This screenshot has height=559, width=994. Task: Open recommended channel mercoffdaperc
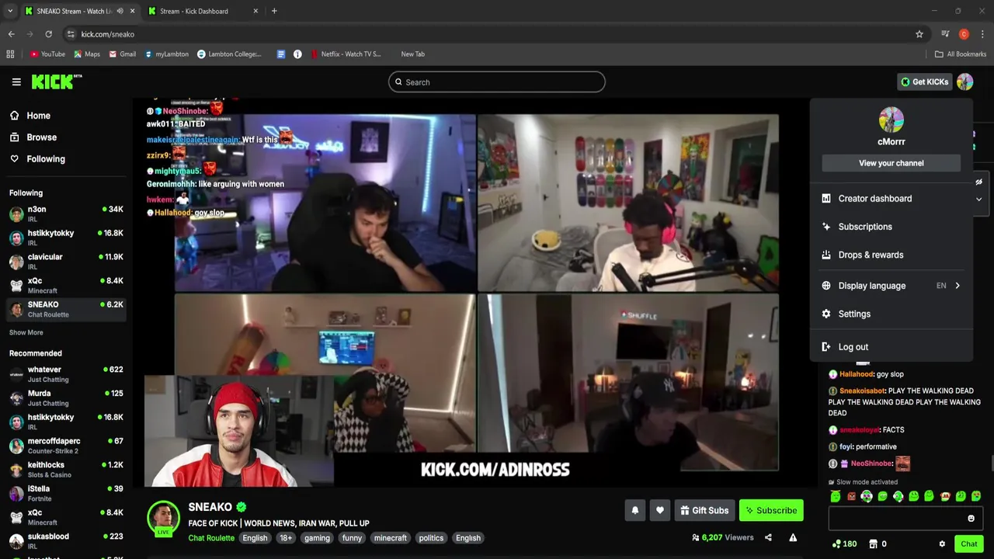coord(66,446)
